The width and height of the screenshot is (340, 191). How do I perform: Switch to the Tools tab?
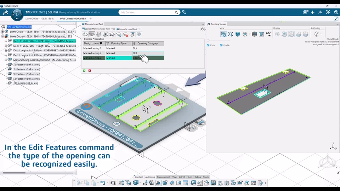(190, 177)
